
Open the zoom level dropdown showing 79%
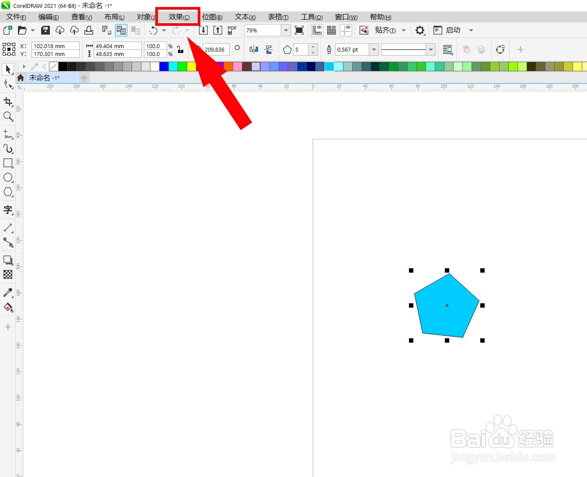[x=286, y=30]
